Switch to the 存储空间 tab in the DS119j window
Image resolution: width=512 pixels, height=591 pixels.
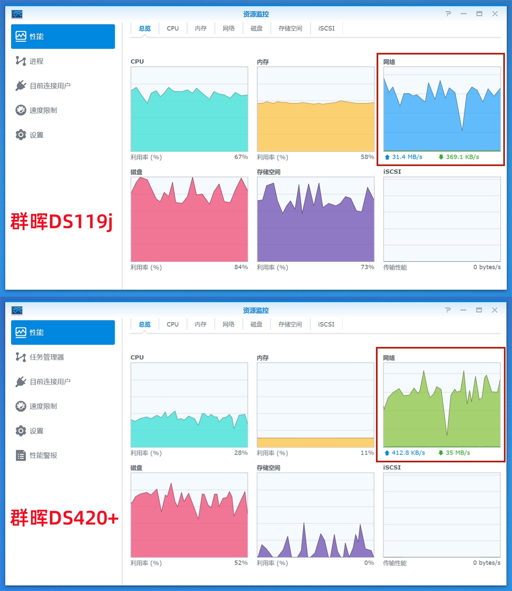pyautogui.click(x=290, y=28)
